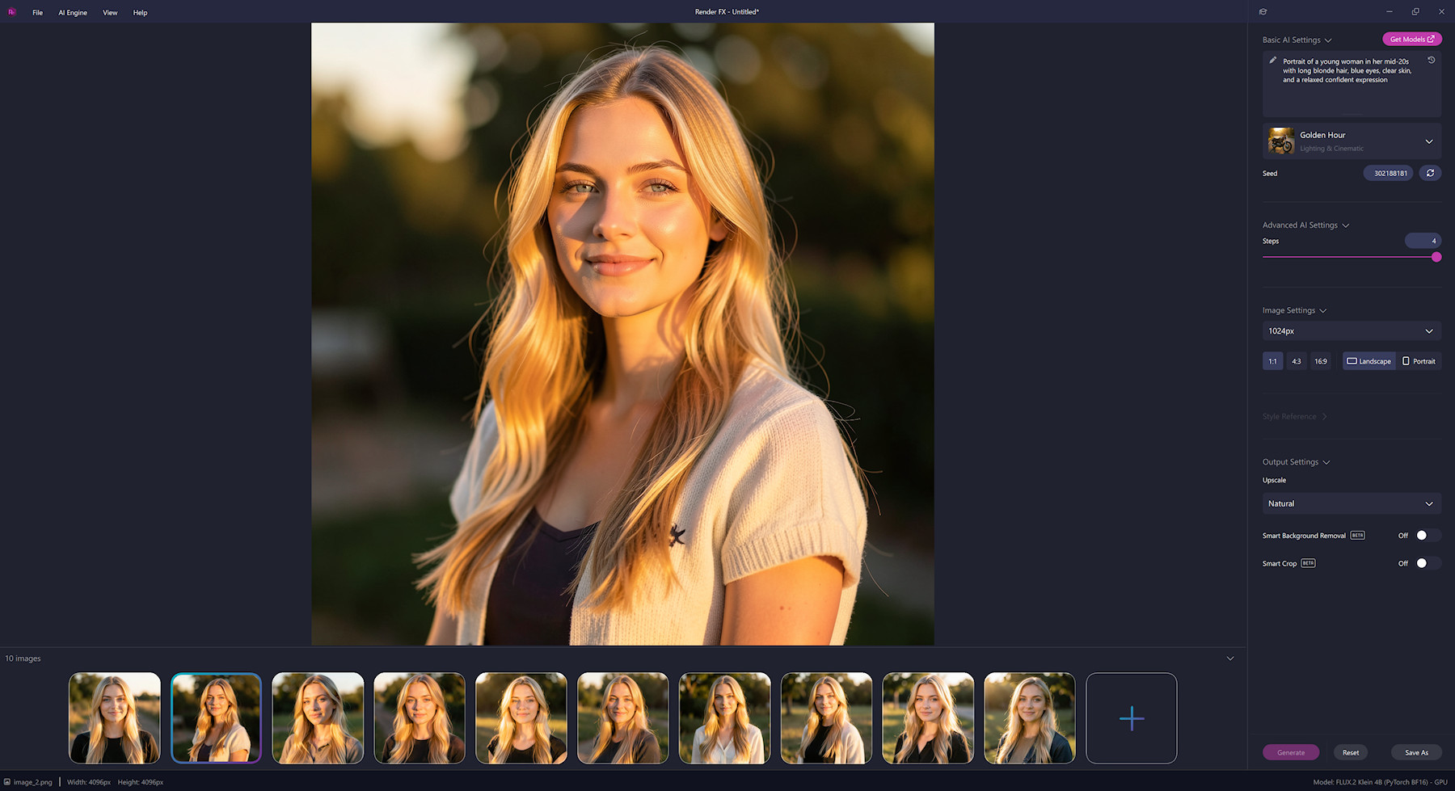Screen dimensions: 1455x791
Task: Click the Steps slider handle
Action: (x=1436, y=257)
